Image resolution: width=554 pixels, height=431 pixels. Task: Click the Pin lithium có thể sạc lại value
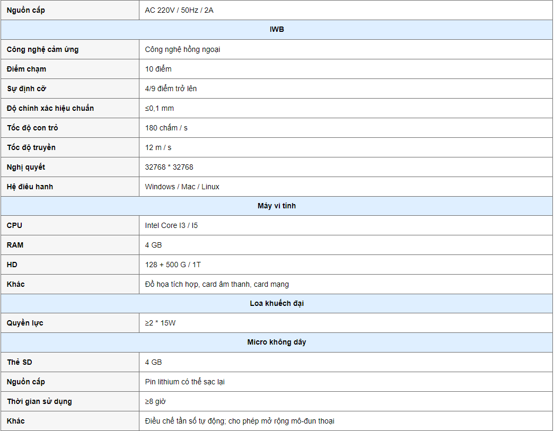(x=184, y=382)
